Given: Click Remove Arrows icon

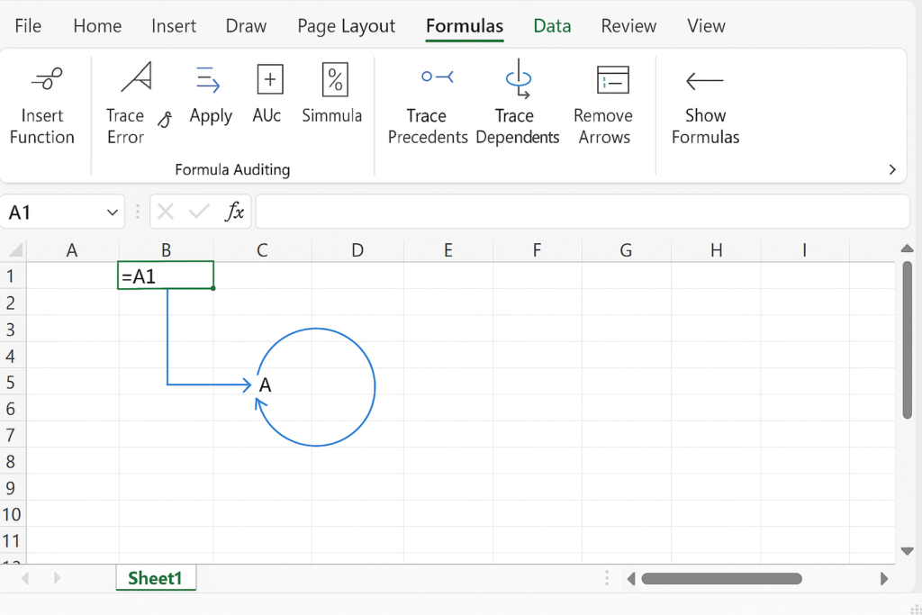Looking at the screenshot, I should coord(612,80).
